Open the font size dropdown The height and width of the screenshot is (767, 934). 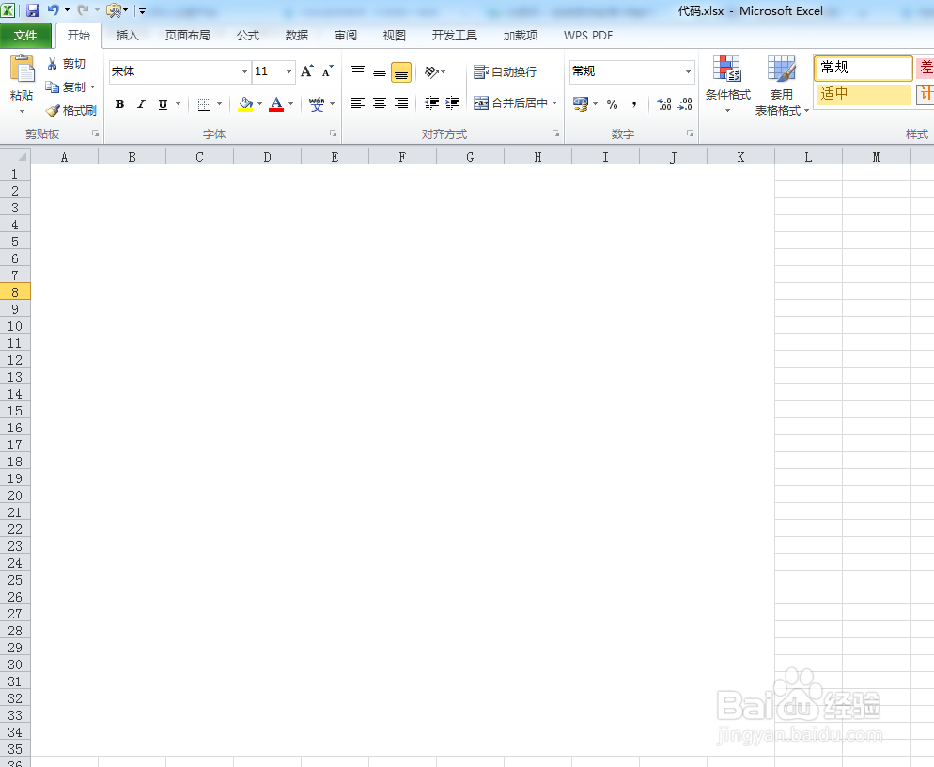[288, 71]
